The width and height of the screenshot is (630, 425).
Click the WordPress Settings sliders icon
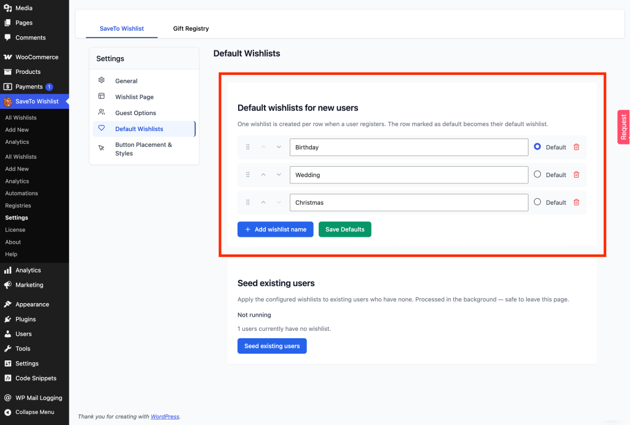pos(7,363)
